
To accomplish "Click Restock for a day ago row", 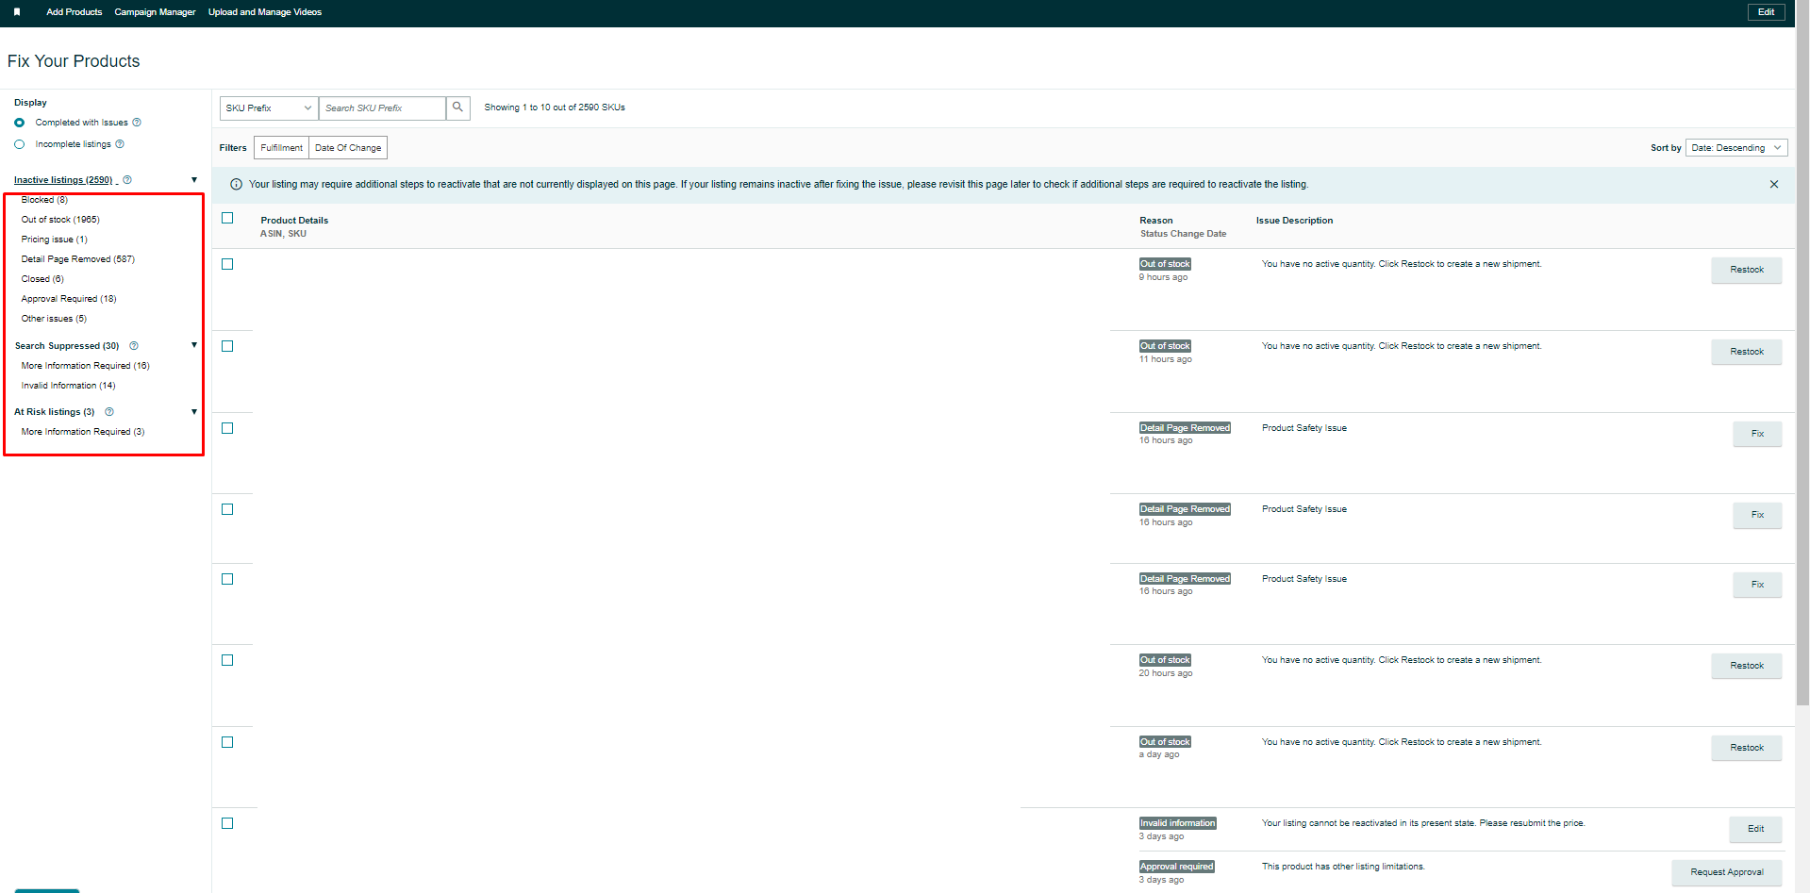I will click(x=1747, y=748).
